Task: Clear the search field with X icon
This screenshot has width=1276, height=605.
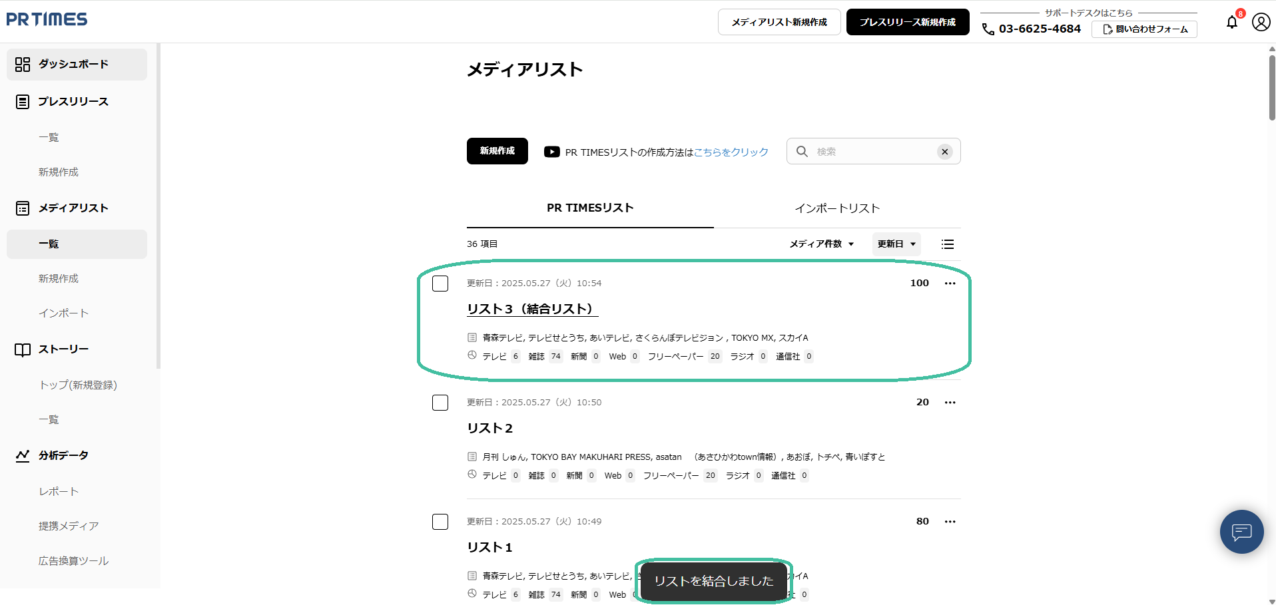Action: pos(944,152)
